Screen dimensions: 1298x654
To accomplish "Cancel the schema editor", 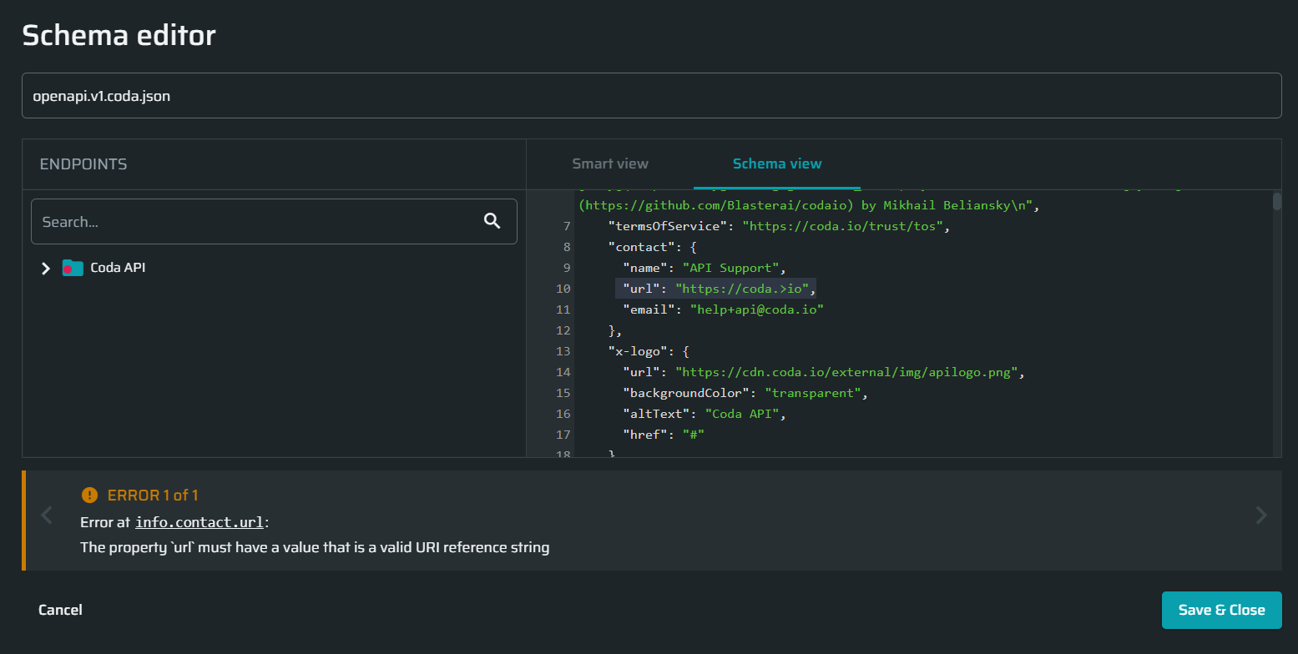I will click(60, 610).
